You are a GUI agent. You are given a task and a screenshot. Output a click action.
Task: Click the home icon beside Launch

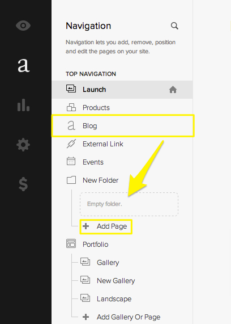tap(173, 90)
